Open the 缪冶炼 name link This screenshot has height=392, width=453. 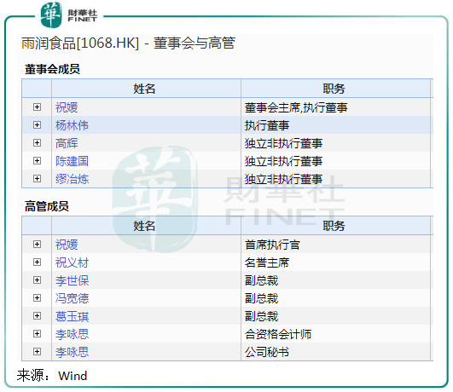[x=72, y=179]
